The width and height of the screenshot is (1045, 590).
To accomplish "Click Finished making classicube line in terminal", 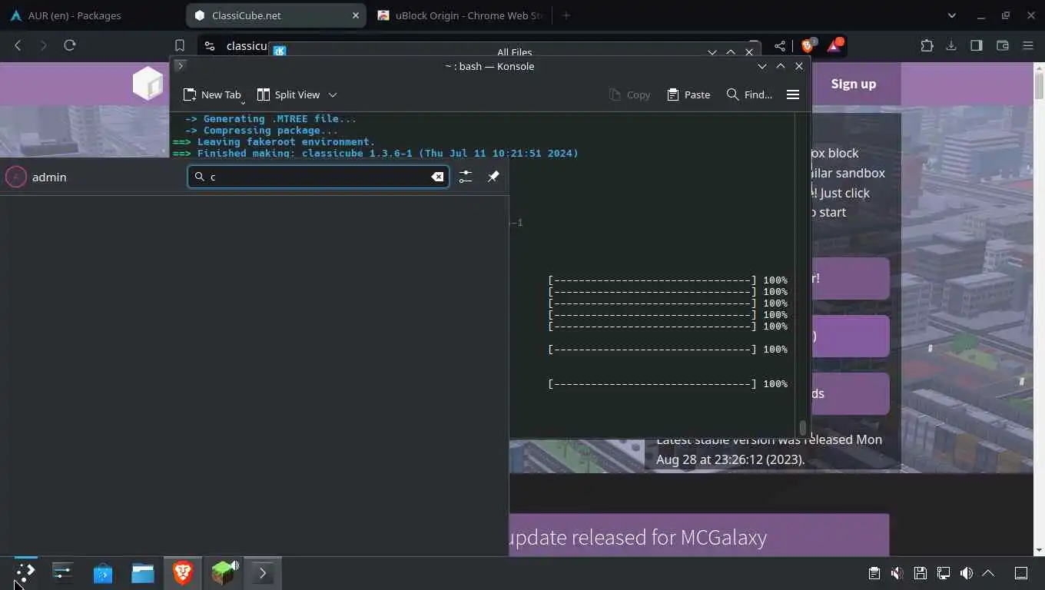I will coord(376,153).
